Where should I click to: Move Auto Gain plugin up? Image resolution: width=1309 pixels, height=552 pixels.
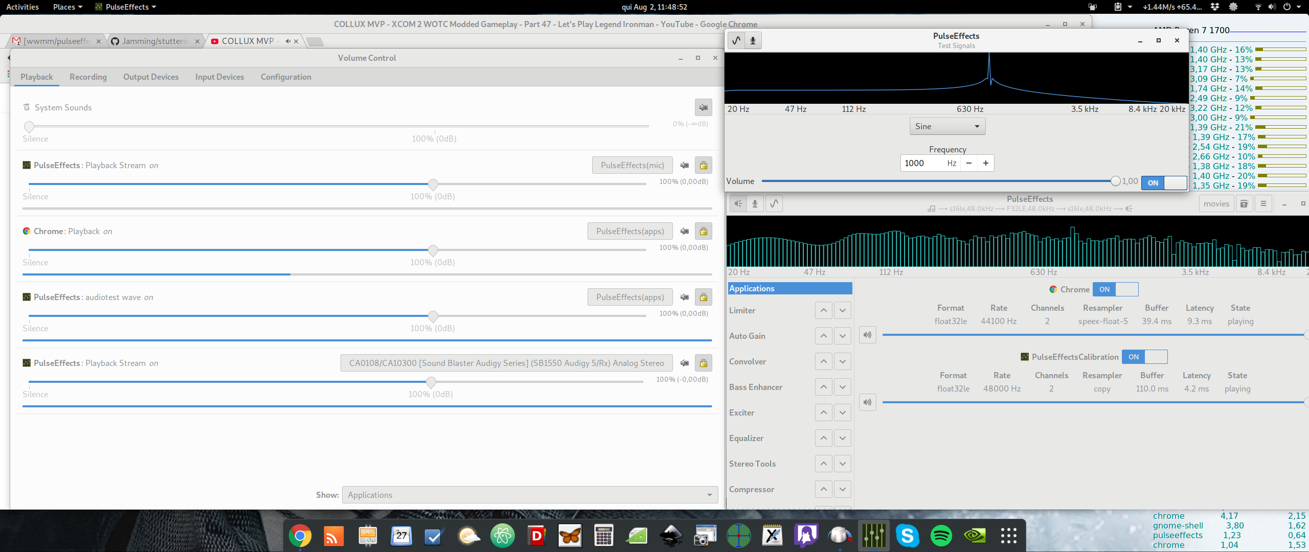click(x=823, y=336)
